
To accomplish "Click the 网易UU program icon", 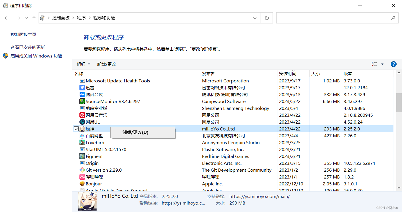I will 82,122.
